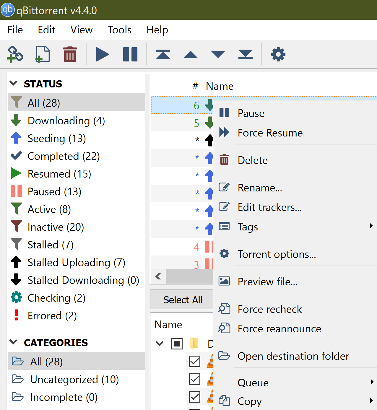The image size is (377, 410).
Task: Toggle the partially checked folder checkbox
Action: 177,344
